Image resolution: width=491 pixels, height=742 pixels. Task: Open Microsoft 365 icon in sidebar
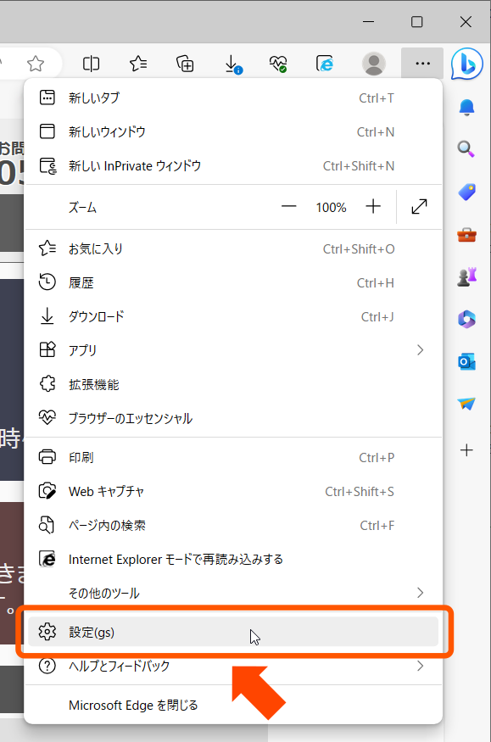click(x=467, y=319)
